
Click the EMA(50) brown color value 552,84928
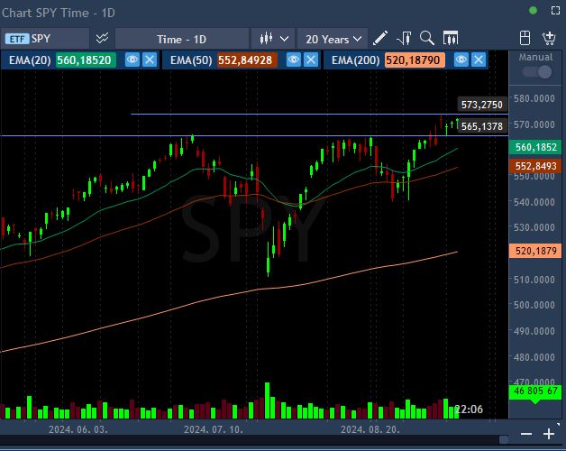click(247, 60)
